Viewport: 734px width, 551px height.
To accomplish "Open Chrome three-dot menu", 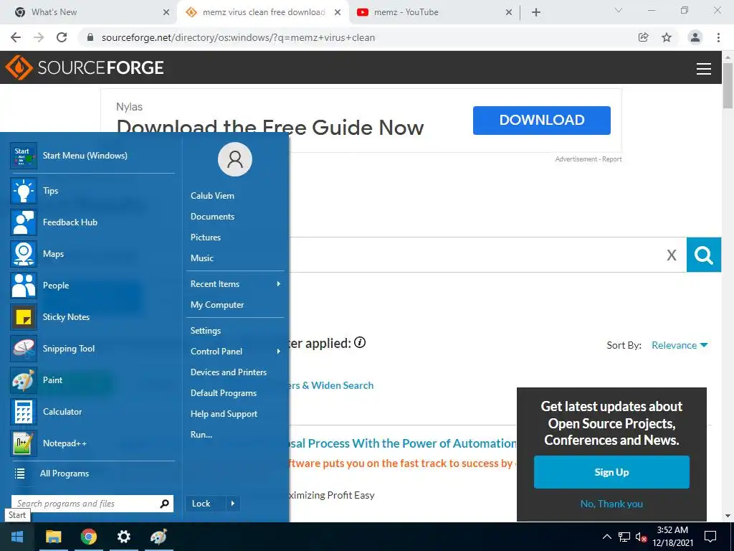I will 718,37.
